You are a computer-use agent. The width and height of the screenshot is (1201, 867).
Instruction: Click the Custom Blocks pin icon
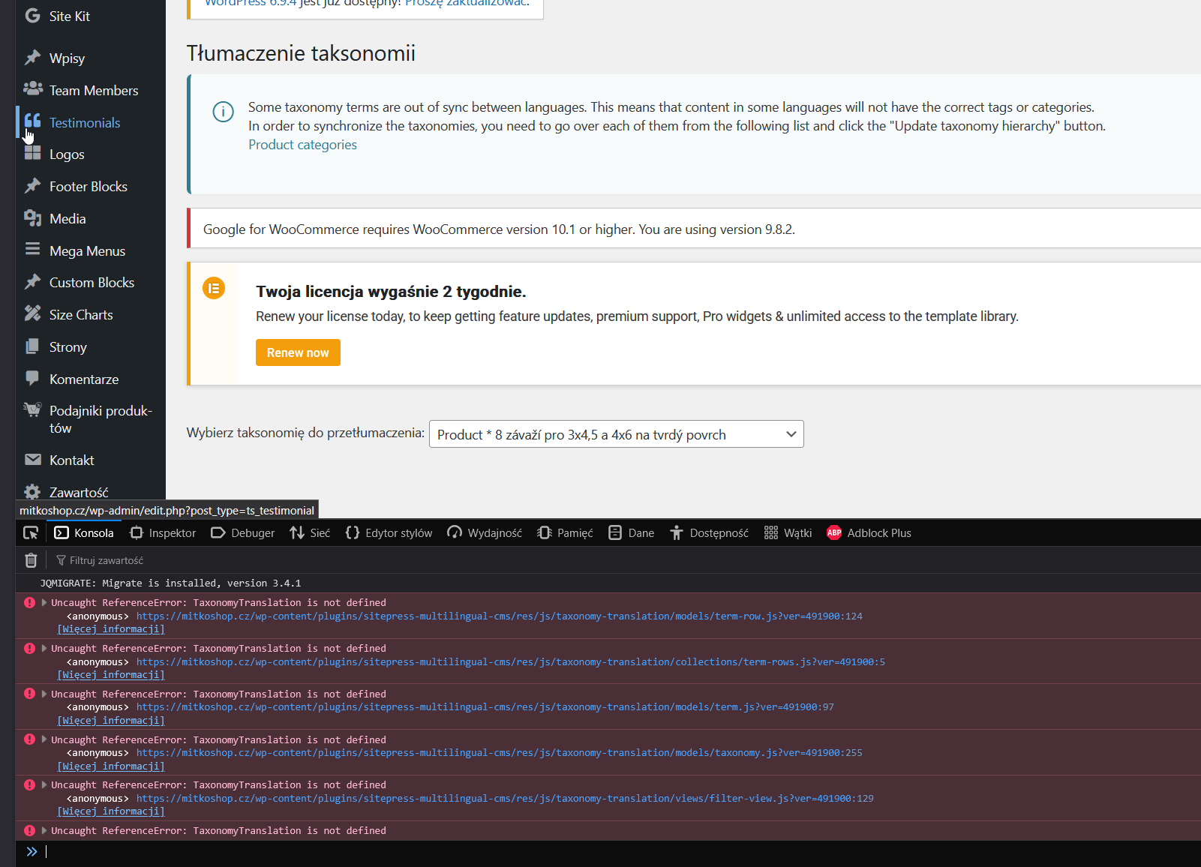32,282
